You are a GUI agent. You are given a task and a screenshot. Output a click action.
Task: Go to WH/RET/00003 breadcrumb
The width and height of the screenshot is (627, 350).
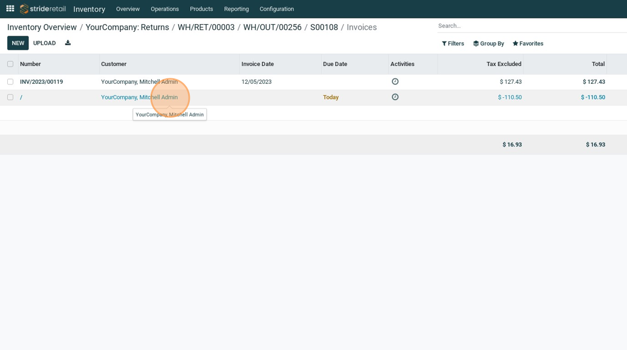pyautogui.click(x=206, y=27)
